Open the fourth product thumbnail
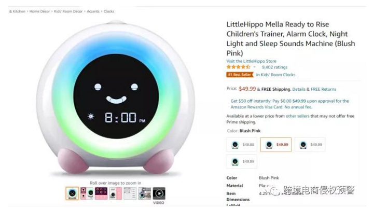This screenshot has width=373, height=209. (x=116, y=193)
